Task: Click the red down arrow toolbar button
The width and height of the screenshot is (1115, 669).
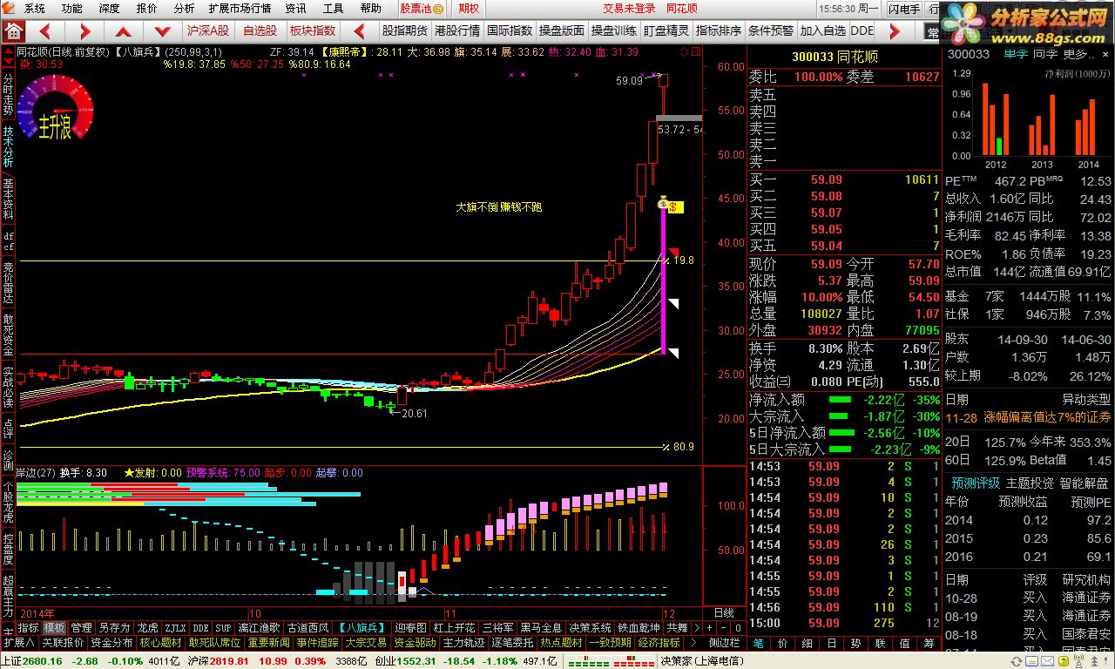Action: [x=161, y=30]
